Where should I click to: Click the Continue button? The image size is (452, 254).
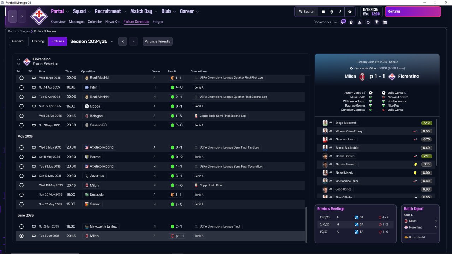click(413, 12)
